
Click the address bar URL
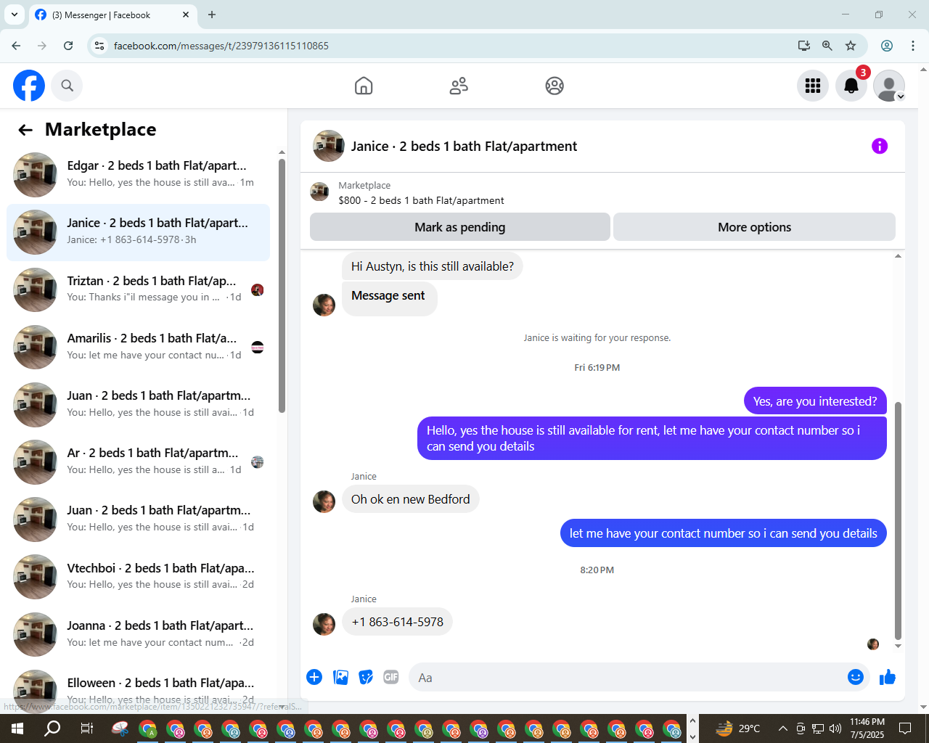pos(221,46)
